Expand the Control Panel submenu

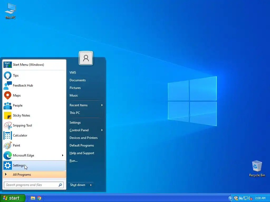[86, 130]
